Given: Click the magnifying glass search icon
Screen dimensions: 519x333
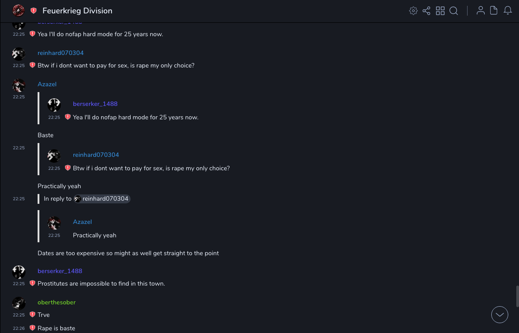Looking at the screenshot, I should coord(454,11).
